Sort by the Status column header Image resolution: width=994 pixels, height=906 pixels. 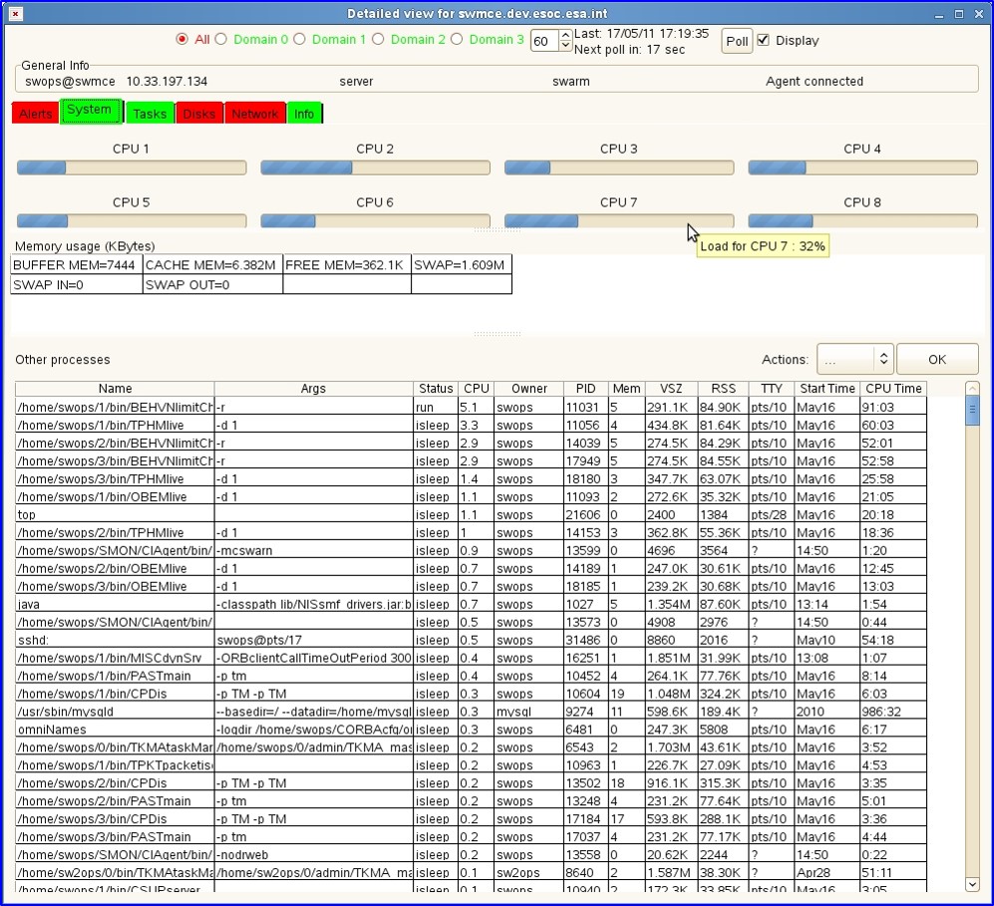tap(436, 389)
